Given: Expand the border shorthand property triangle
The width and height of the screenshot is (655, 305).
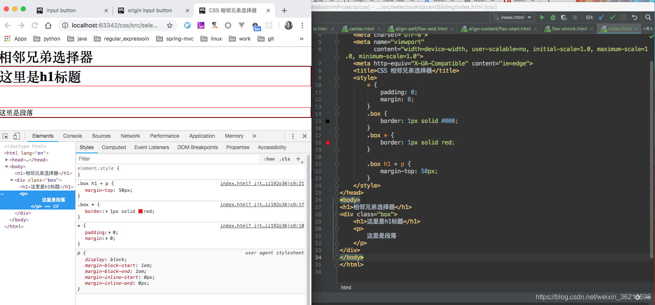Looking at the screenshot, I should pos(107,211).
